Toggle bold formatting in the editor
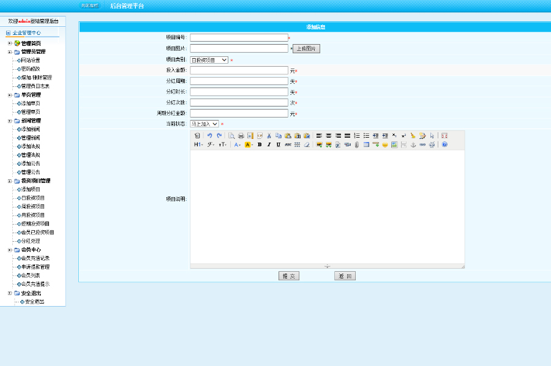 260,145
